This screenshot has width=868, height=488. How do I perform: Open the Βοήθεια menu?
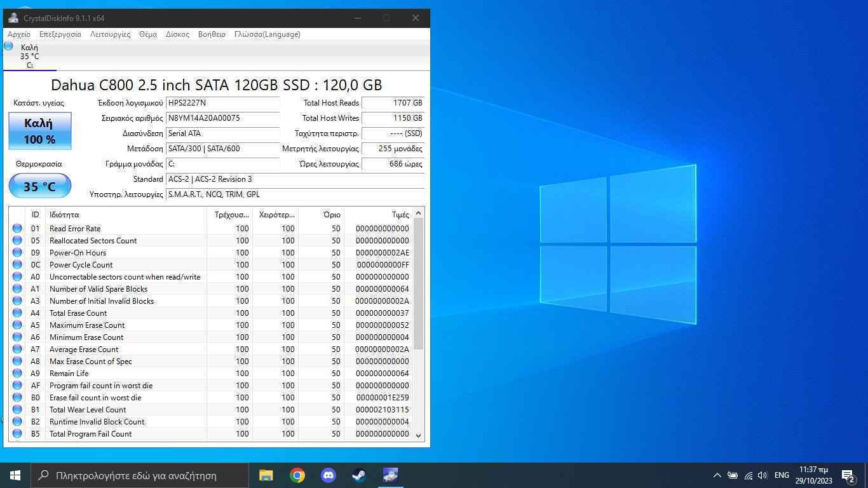(x=212, y=34)
